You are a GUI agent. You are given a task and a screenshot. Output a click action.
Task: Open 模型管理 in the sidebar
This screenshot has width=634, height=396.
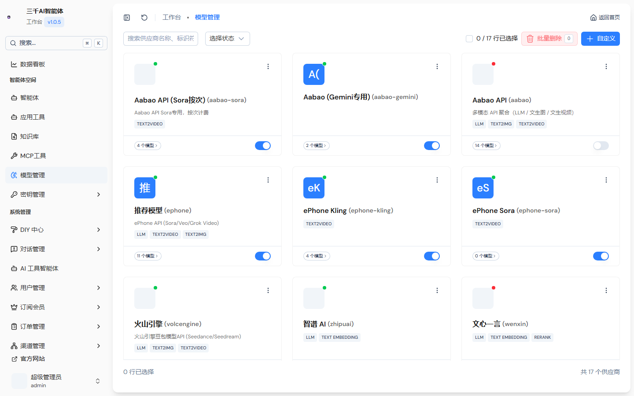click(x=56, y=175)
